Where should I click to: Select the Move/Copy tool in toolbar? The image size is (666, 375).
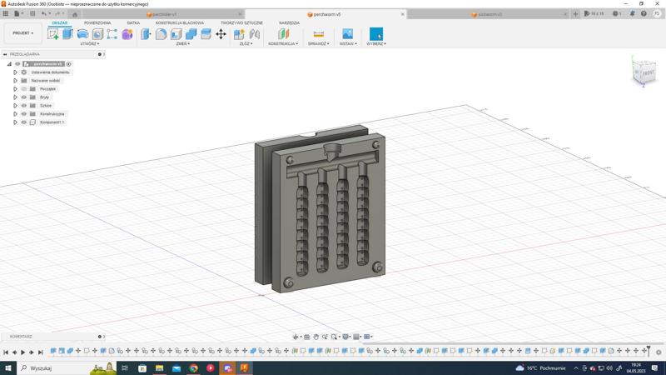tap(221, 34)
